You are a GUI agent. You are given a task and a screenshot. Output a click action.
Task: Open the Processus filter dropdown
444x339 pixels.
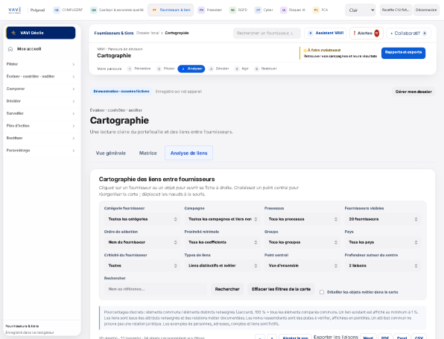pyautogui.click(x=302, y=219)
